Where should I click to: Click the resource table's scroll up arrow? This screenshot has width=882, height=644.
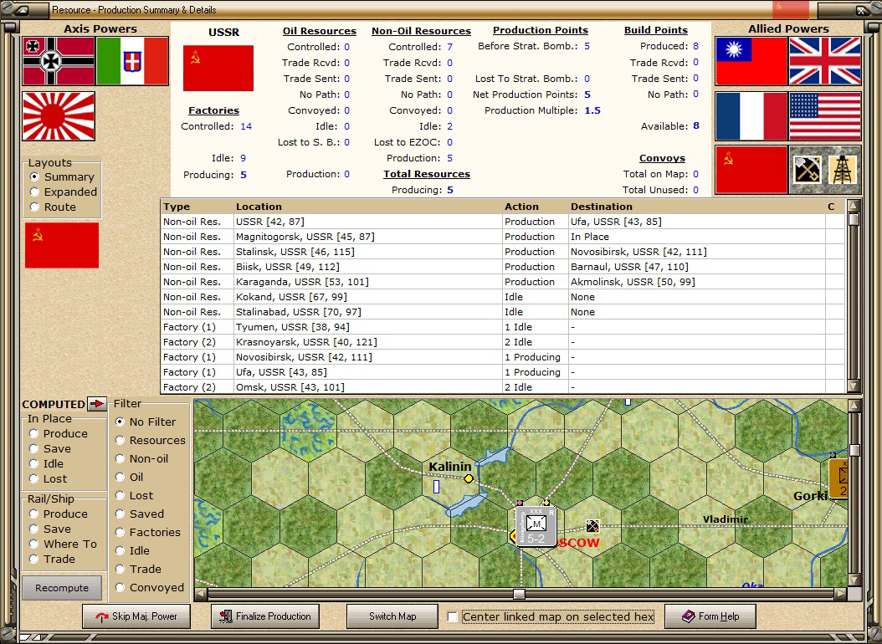click(x=854, y=206)
